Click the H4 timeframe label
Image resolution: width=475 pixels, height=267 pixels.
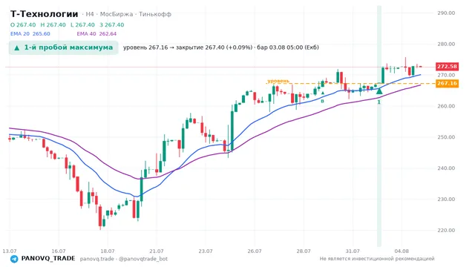pos(90,14)
